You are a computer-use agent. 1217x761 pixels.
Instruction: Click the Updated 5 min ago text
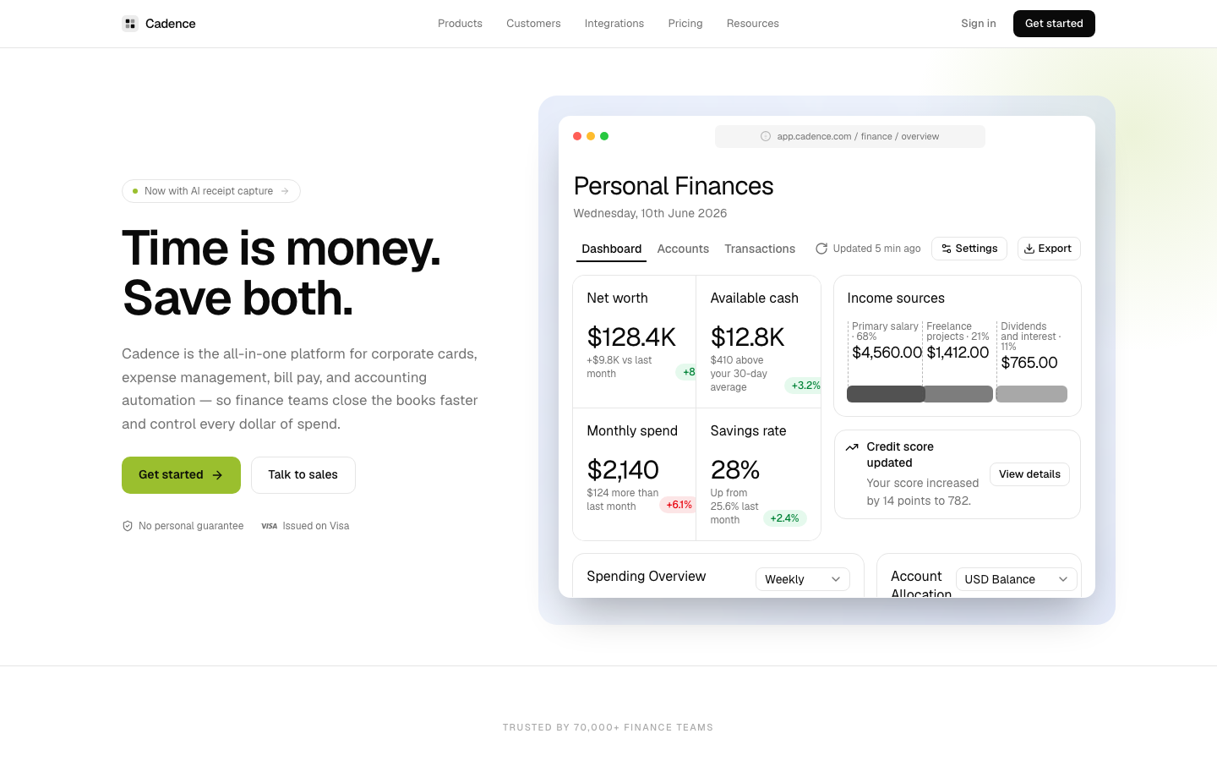876,249
